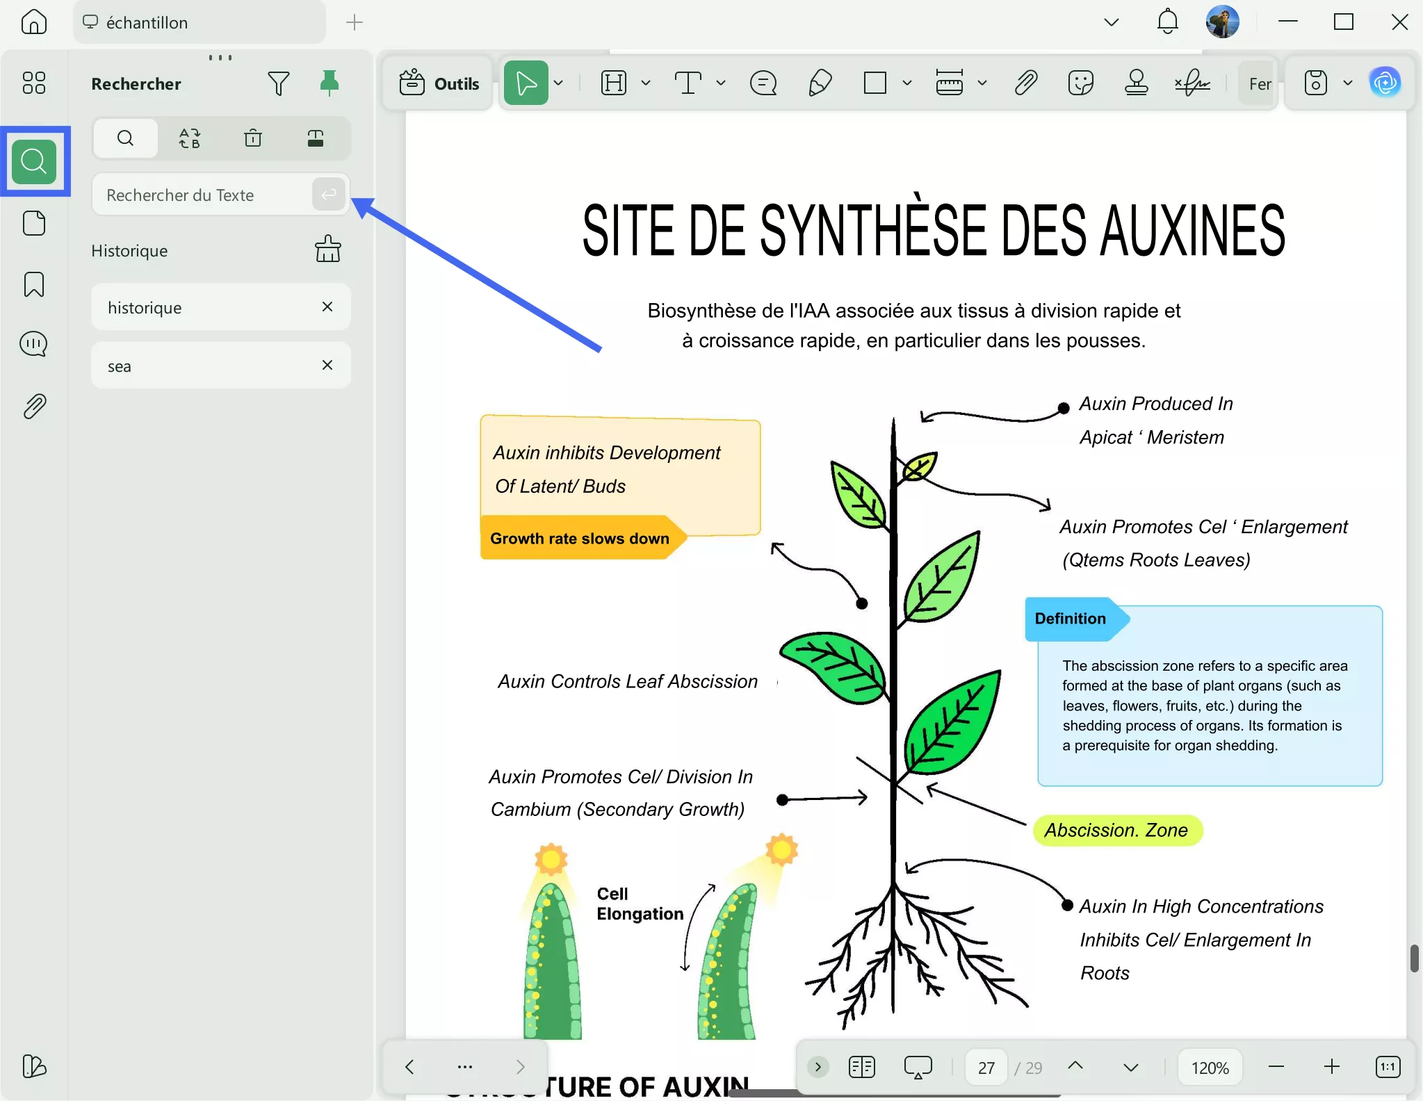Open the shapes tool dropdown
1423x1101 pixels.
[906, 83]
